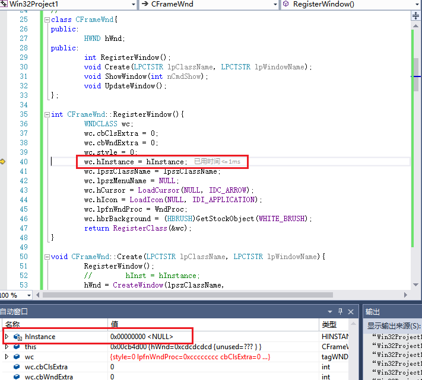Click the Autos window scrollbar up arrow
The height and width of the screenshot is (380, 422).
click(x=354, y=324)
